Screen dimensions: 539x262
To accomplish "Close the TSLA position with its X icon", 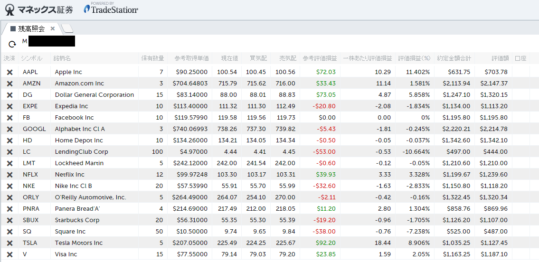I will pos(10,243).
